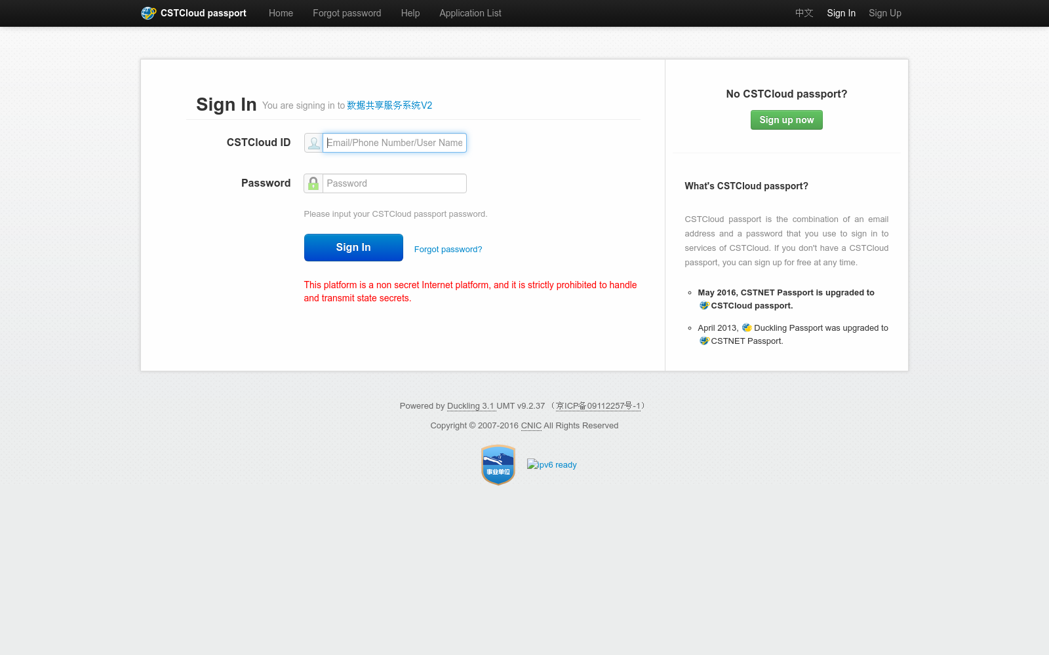Click the Duckling Passport icon in April 2013 line
This screenshot has width=1049, height=655.
pyautogui.click(x=747, y=327)
